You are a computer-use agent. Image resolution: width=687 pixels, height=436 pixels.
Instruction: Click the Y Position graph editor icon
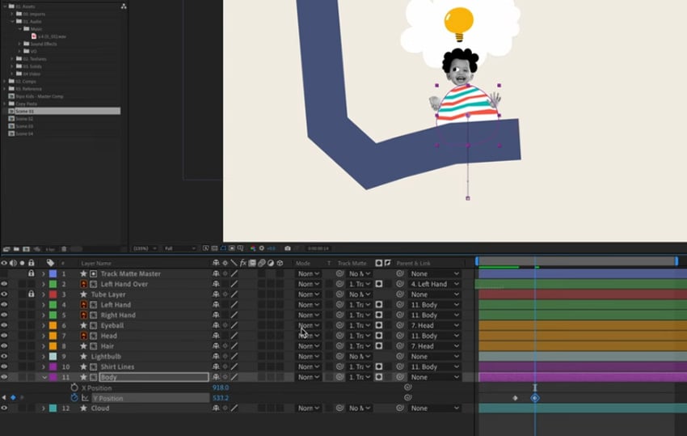tap(85, 398)
